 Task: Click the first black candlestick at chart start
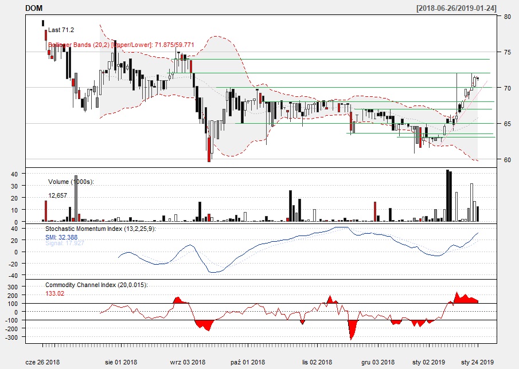42,23
